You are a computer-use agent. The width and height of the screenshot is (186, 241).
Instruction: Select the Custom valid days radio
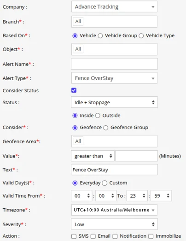pyautogui.click(x=105, y=183)
